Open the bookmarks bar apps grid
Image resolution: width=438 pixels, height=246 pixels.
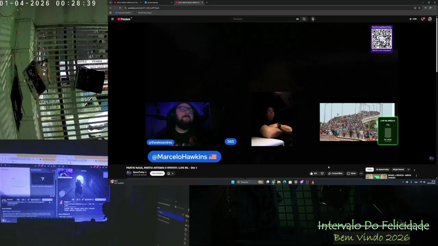coord(110,13)
